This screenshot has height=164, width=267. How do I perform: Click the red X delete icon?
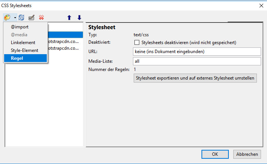tap(41, 17)
